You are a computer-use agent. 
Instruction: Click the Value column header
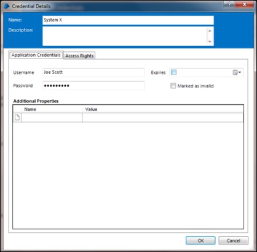click(x=163, y=109)
